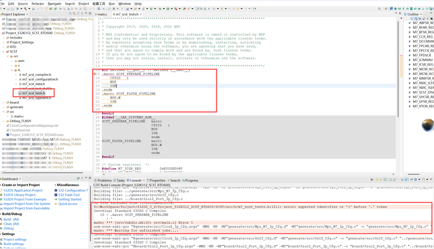
Task: Select m7_scst_tests.h in Project Explorer
Action: 33,93
